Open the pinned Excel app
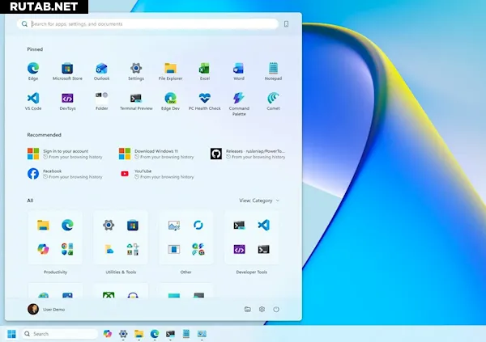486x342 pixels. pyautogui.click(x=205, y=70)
